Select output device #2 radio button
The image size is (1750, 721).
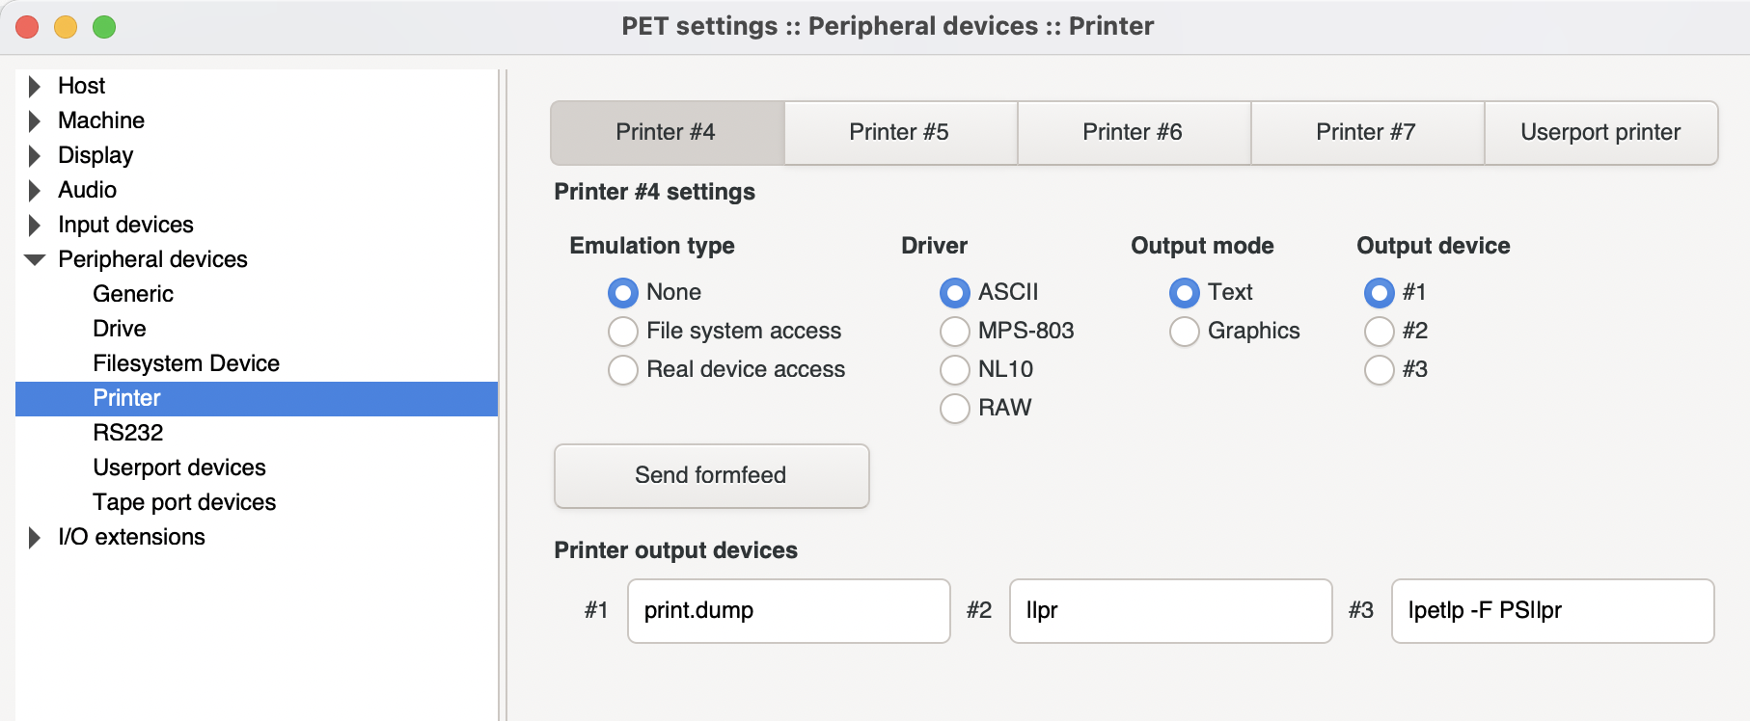click(1380, 332)
